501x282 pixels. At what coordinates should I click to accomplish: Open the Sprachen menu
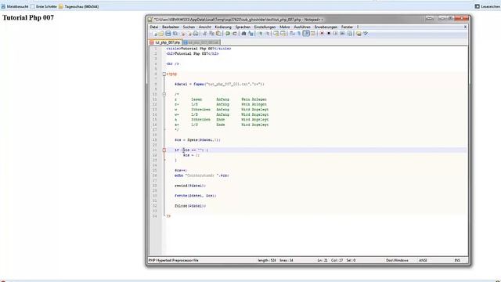(x=243, y=27)
